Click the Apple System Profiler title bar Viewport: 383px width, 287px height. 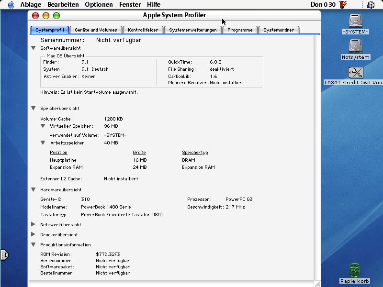pos(174,15)
